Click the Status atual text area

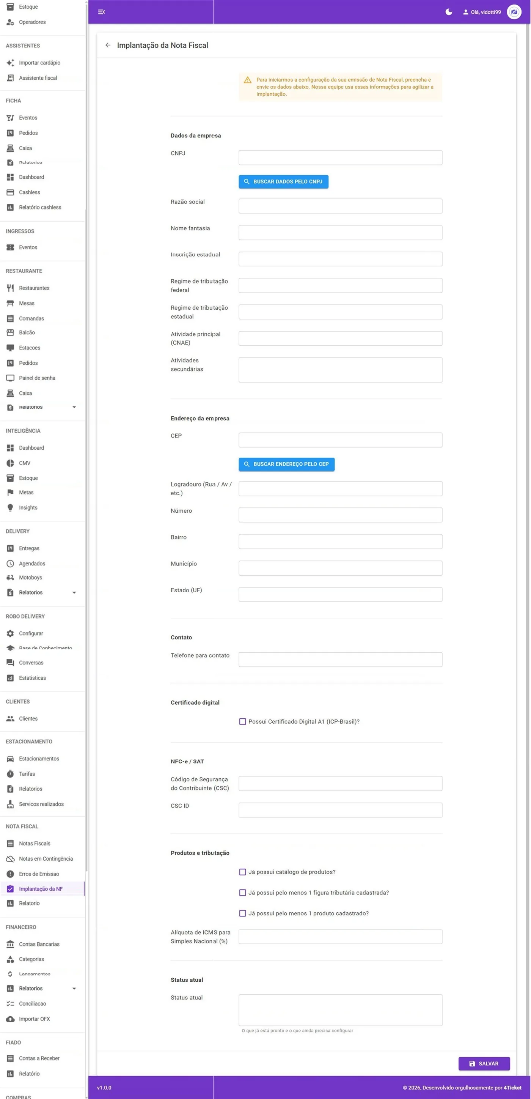340,1010
